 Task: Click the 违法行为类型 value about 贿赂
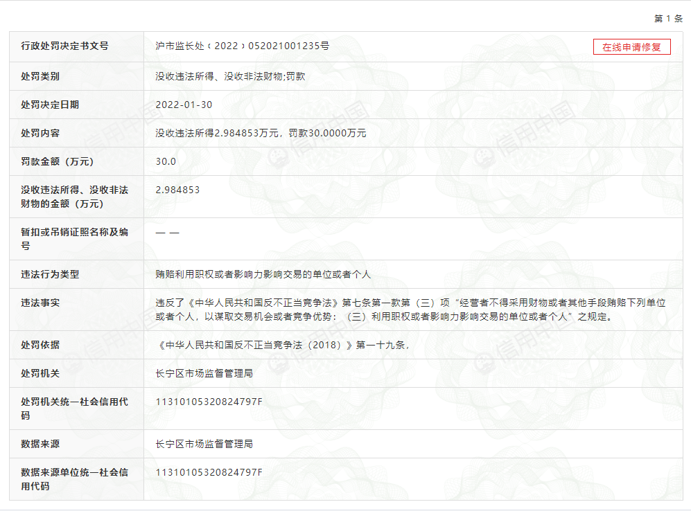coord(263,274)
